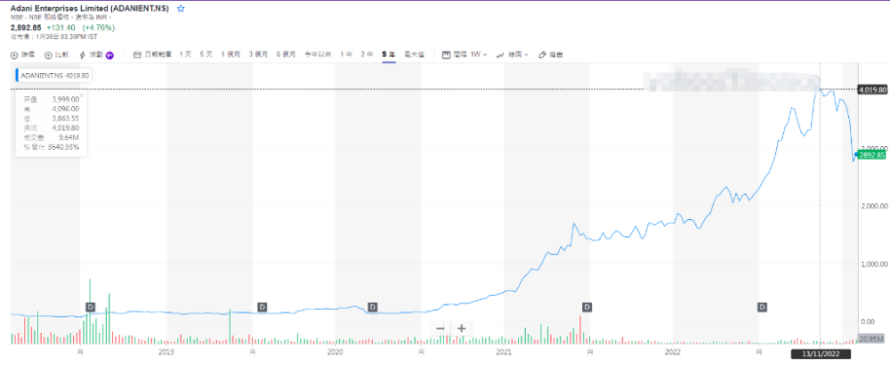The image size is (890, 366).
Task: Click the 13/11/2022 crosshair date label
Action: [821, 354]
